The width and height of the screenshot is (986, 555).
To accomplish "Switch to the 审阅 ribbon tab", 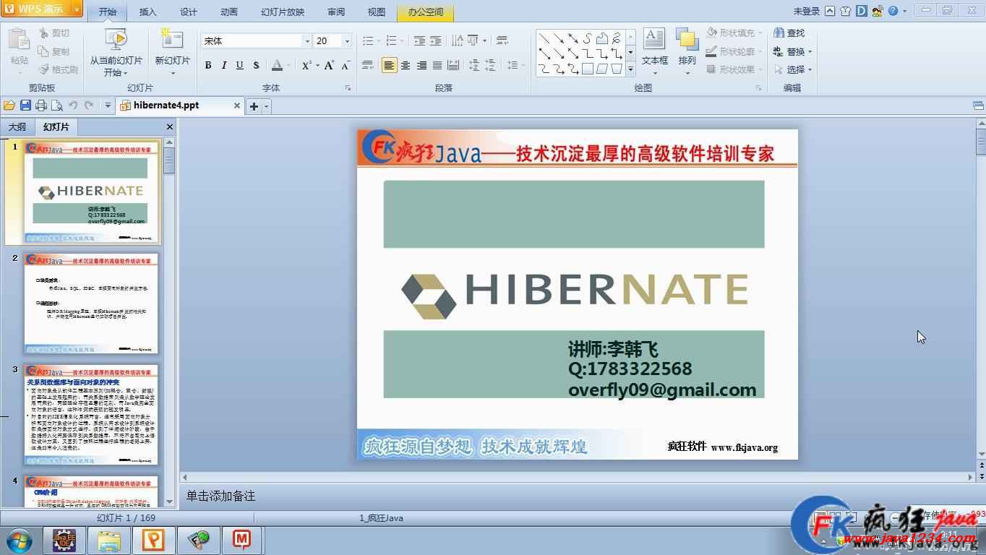I will point(336,12).
